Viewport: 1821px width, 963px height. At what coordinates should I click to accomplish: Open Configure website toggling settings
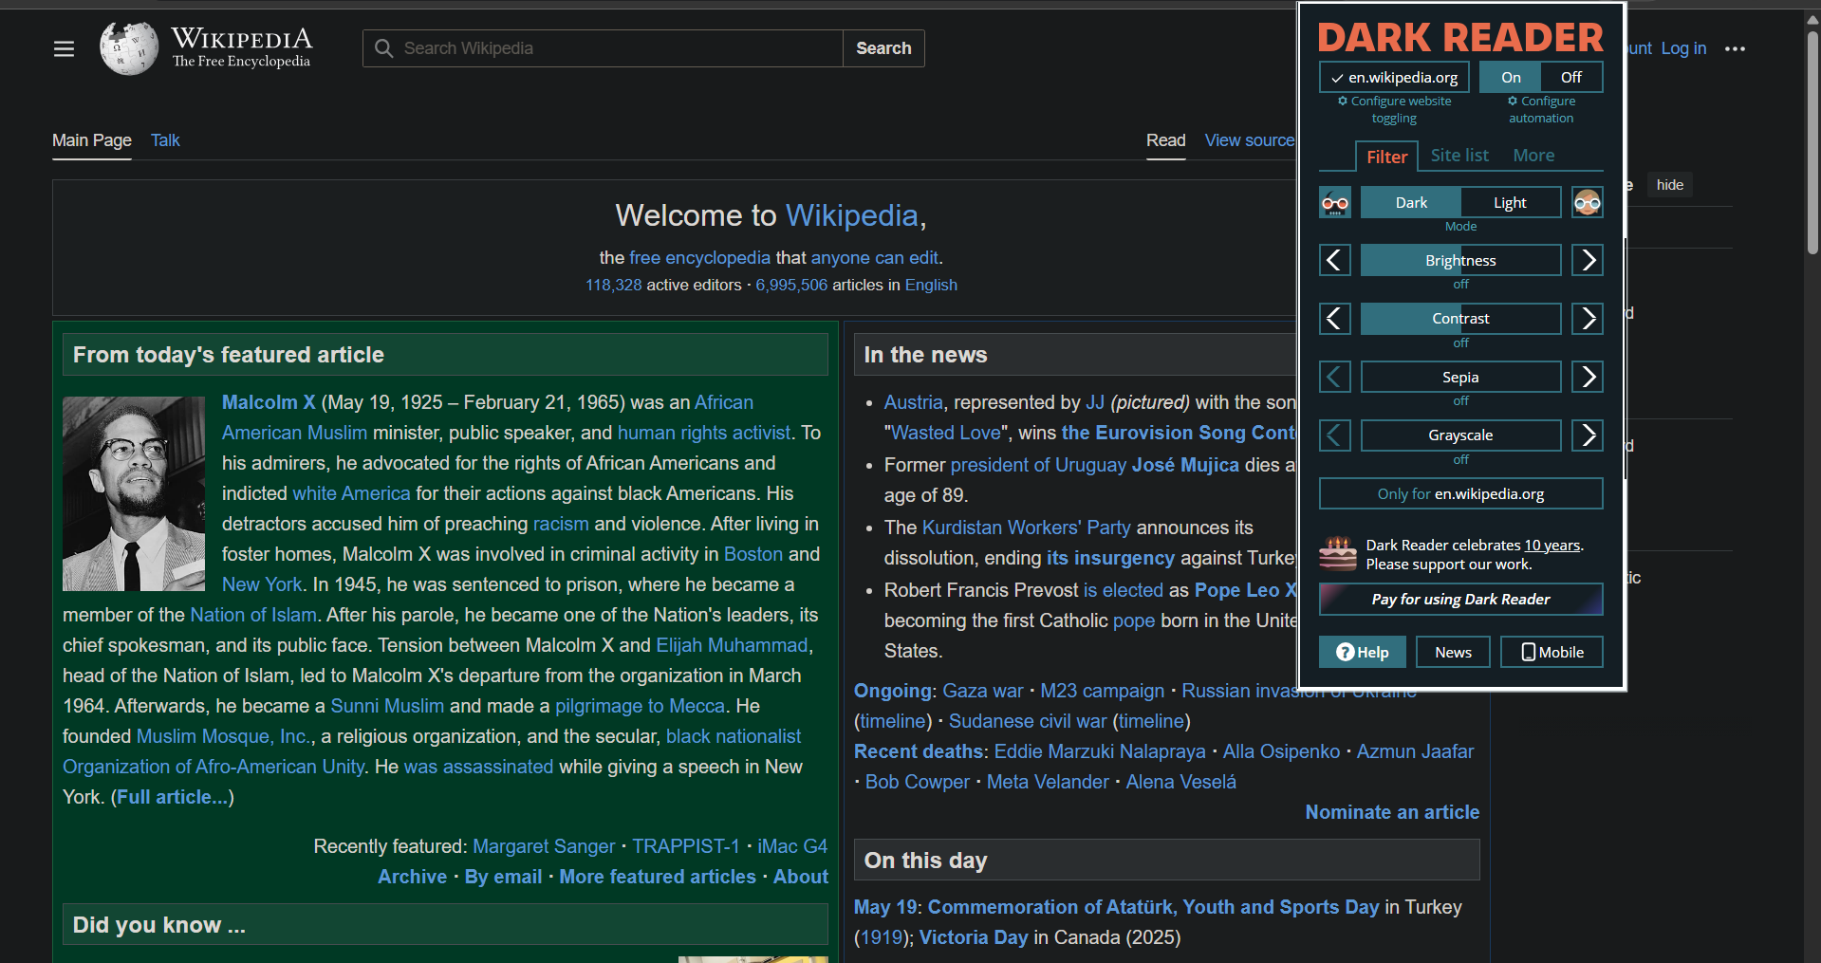[x=1393, y=109]
